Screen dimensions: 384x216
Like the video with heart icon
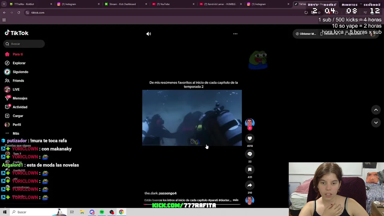(250, 138)
